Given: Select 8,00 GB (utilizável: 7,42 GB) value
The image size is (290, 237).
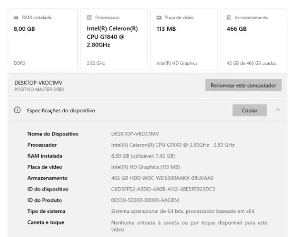Looking at the screenshot, I should pyautogui.click(x=143, y=156).
